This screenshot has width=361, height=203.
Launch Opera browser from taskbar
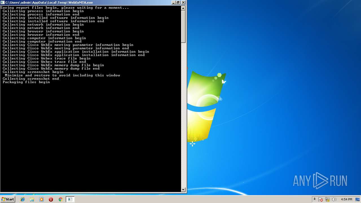(x=51, y=199)
